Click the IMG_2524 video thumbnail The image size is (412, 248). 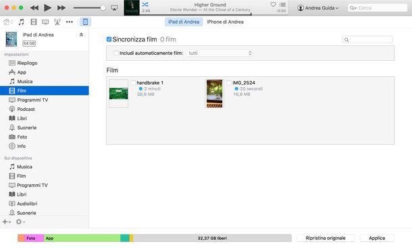(214, 94)
